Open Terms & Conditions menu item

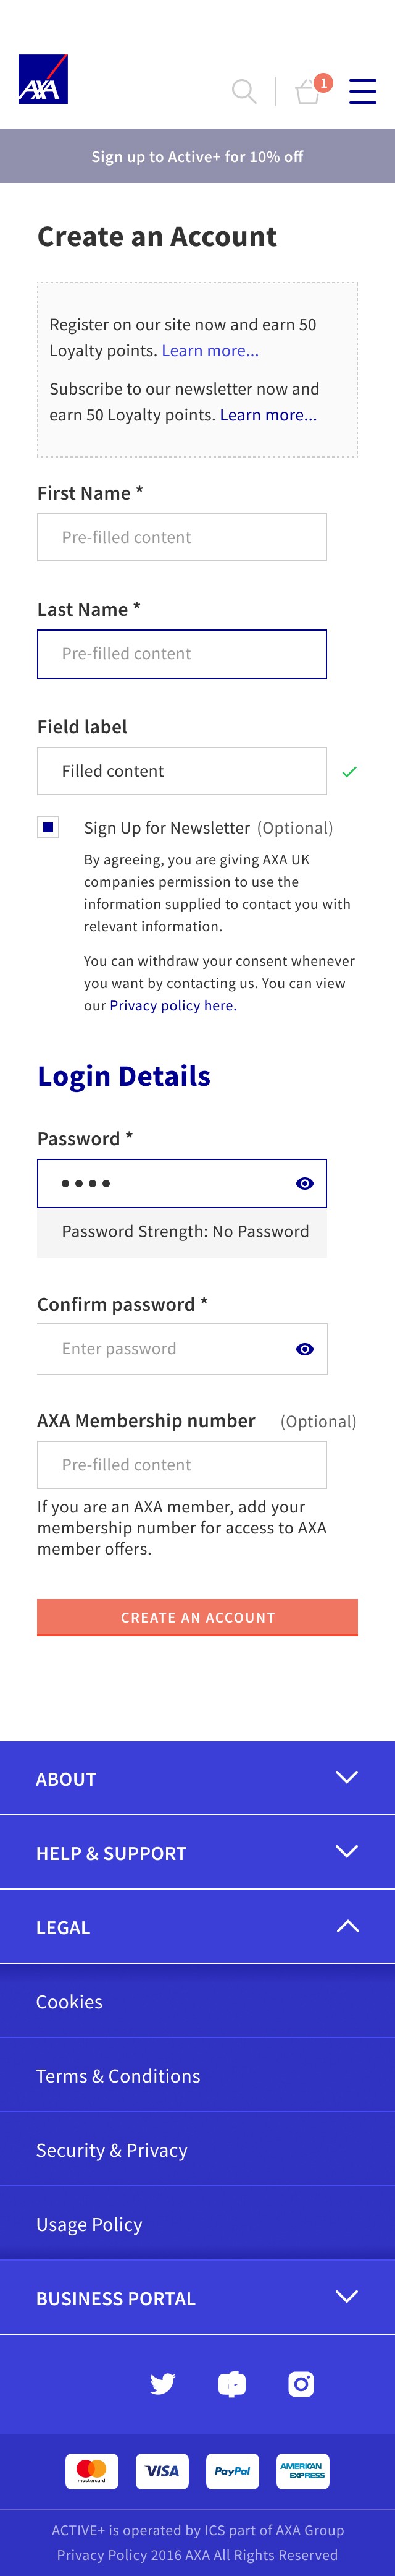[x=118, y=2076]
